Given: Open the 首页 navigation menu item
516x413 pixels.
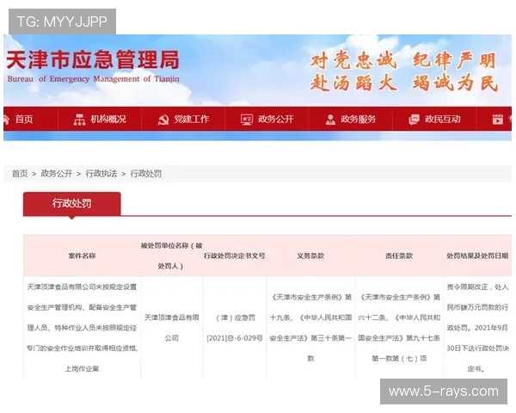Looking at the screenshot, I should point(24,119).
